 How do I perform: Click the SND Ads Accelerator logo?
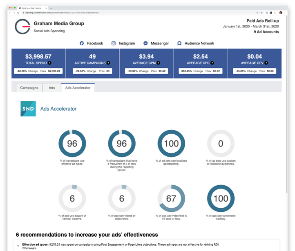point(28,109)
